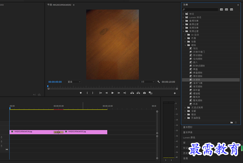
Task: Step forward one frame
Action: [118, 93]
